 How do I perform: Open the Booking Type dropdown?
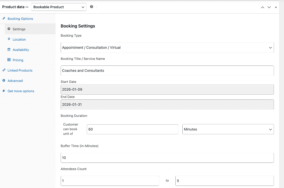(167, 48)
